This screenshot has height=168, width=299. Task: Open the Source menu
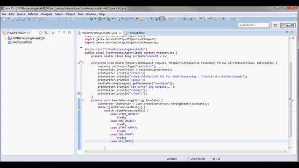click(x=21, y=14)
